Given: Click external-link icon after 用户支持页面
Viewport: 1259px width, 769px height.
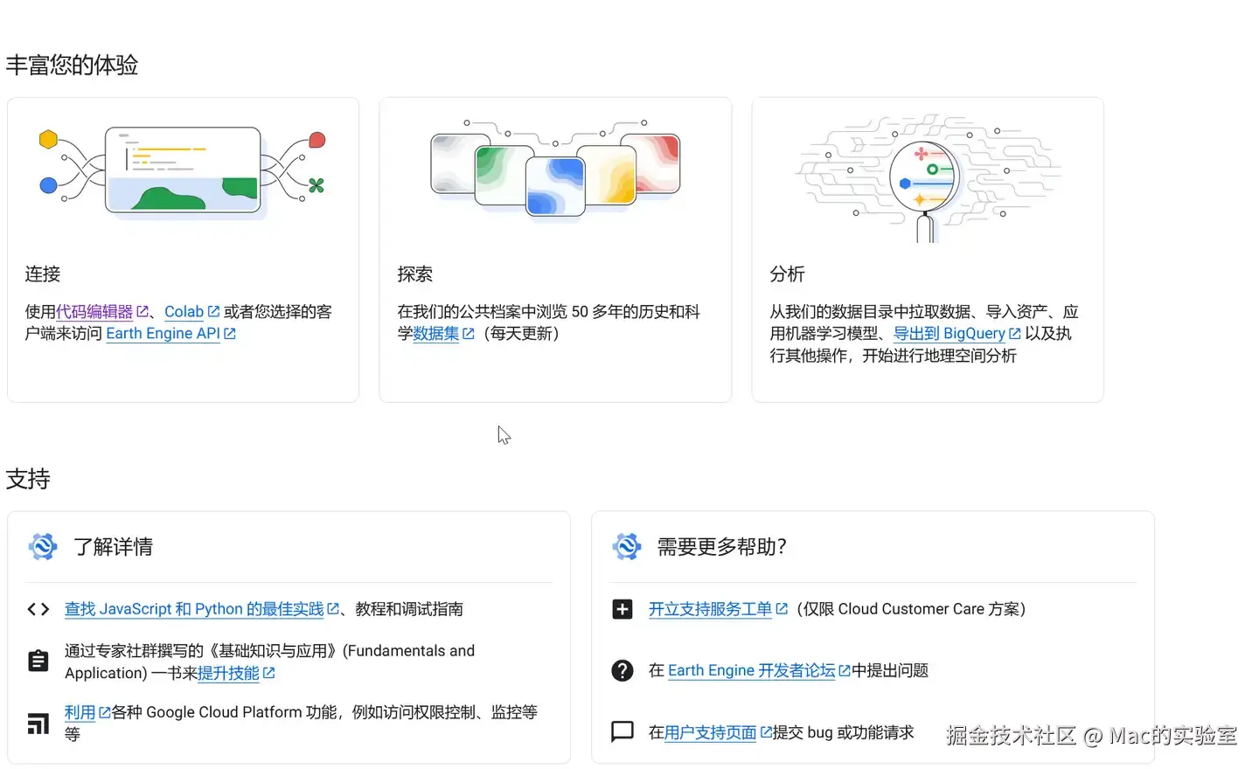Looking at the screenshot, I should tap(766, 731).
